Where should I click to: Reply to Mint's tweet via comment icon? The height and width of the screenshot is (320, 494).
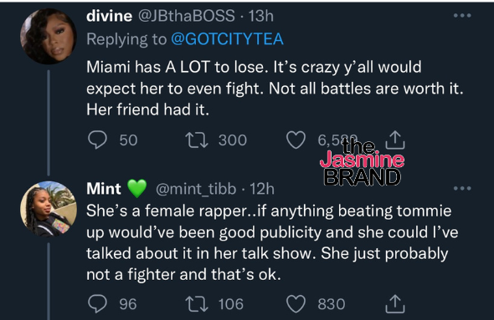pos(97,304)
